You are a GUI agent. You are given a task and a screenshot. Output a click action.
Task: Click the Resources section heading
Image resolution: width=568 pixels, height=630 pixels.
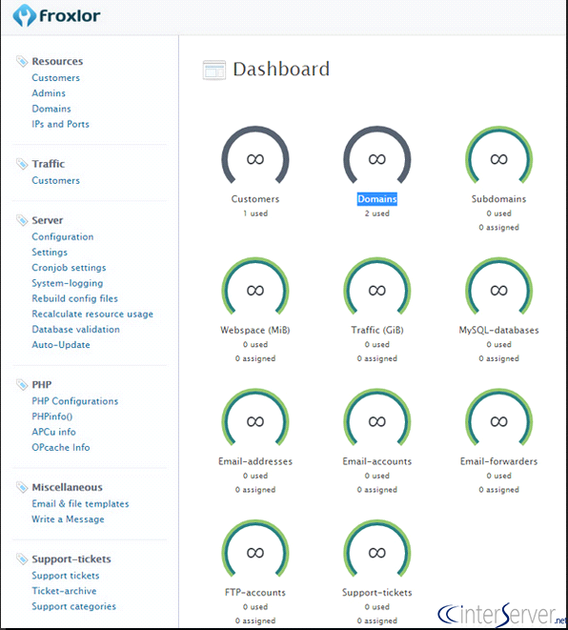click(x=57, y=61)
